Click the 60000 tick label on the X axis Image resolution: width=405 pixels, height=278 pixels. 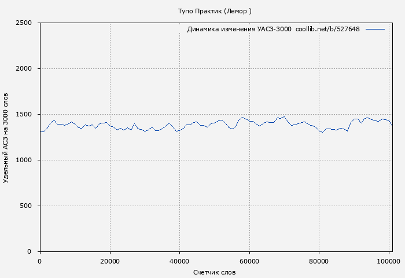(249, 262)
